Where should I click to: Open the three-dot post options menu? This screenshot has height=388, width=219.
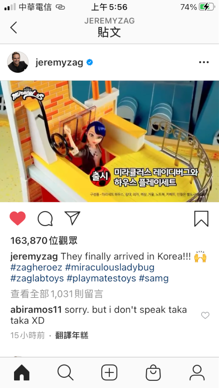(x=204, y=63)
